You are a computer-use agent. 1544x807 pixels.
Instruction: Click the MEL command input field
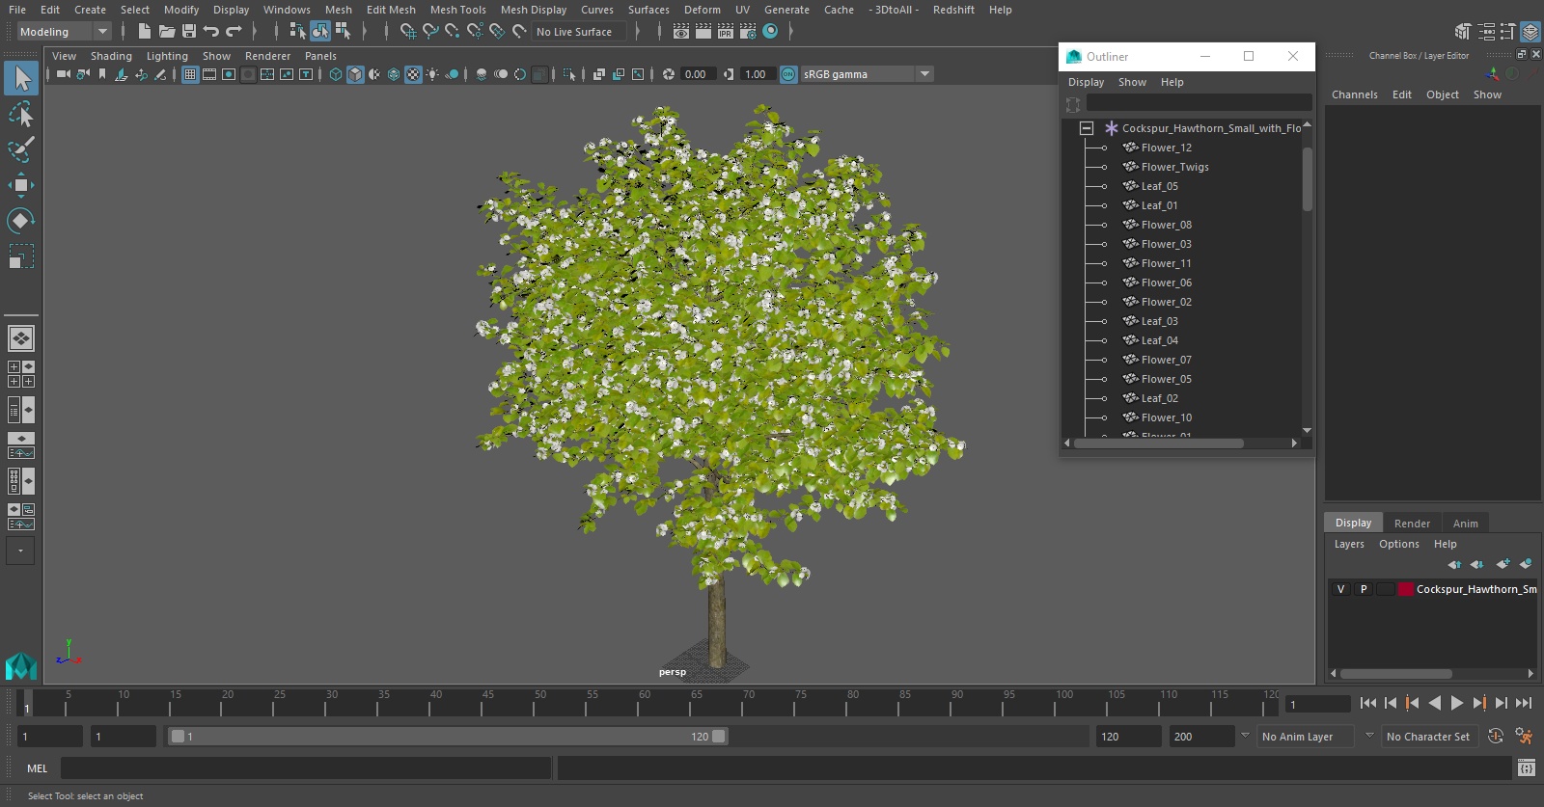[306, 768]
